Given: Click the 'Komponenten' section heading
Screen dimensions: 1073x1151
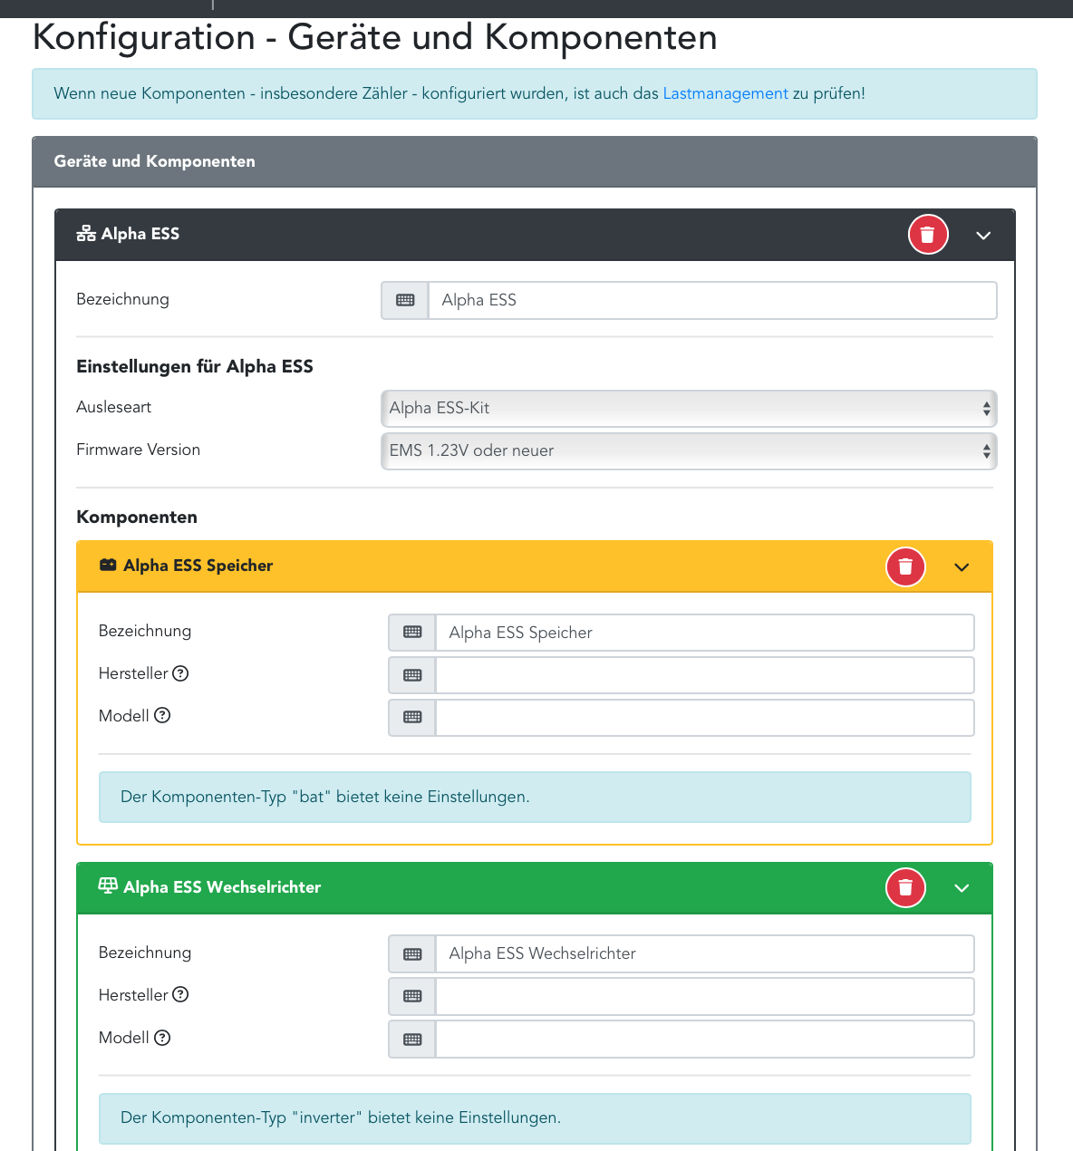Looking at the screenshot, I should click(137, 517).
